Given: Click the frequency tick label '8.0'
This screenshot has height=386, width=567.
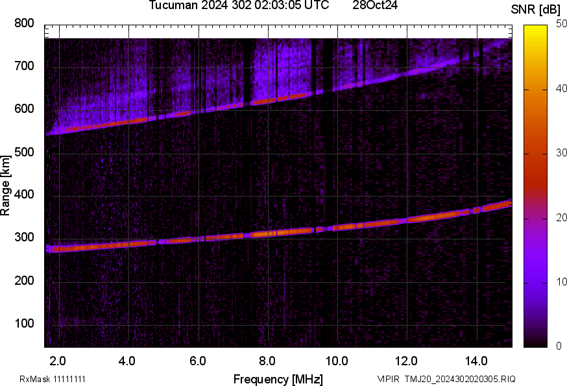Looking at the screenshot, I should coord(267,361).
